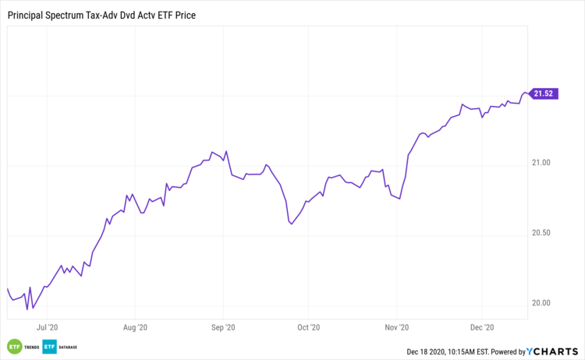Select the Dec '20 axis label

[x=483, y=327]
